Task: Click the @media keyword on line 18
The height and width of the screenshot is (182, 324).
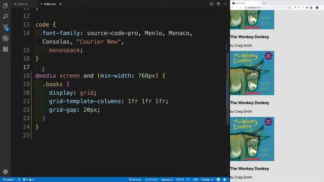Action: pos(46,76)
